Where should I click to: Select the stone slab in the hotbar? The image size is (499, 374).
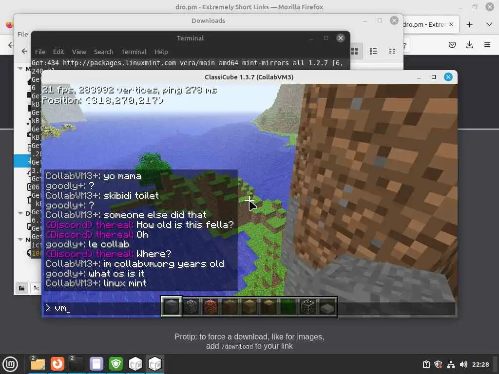point(328,307)
